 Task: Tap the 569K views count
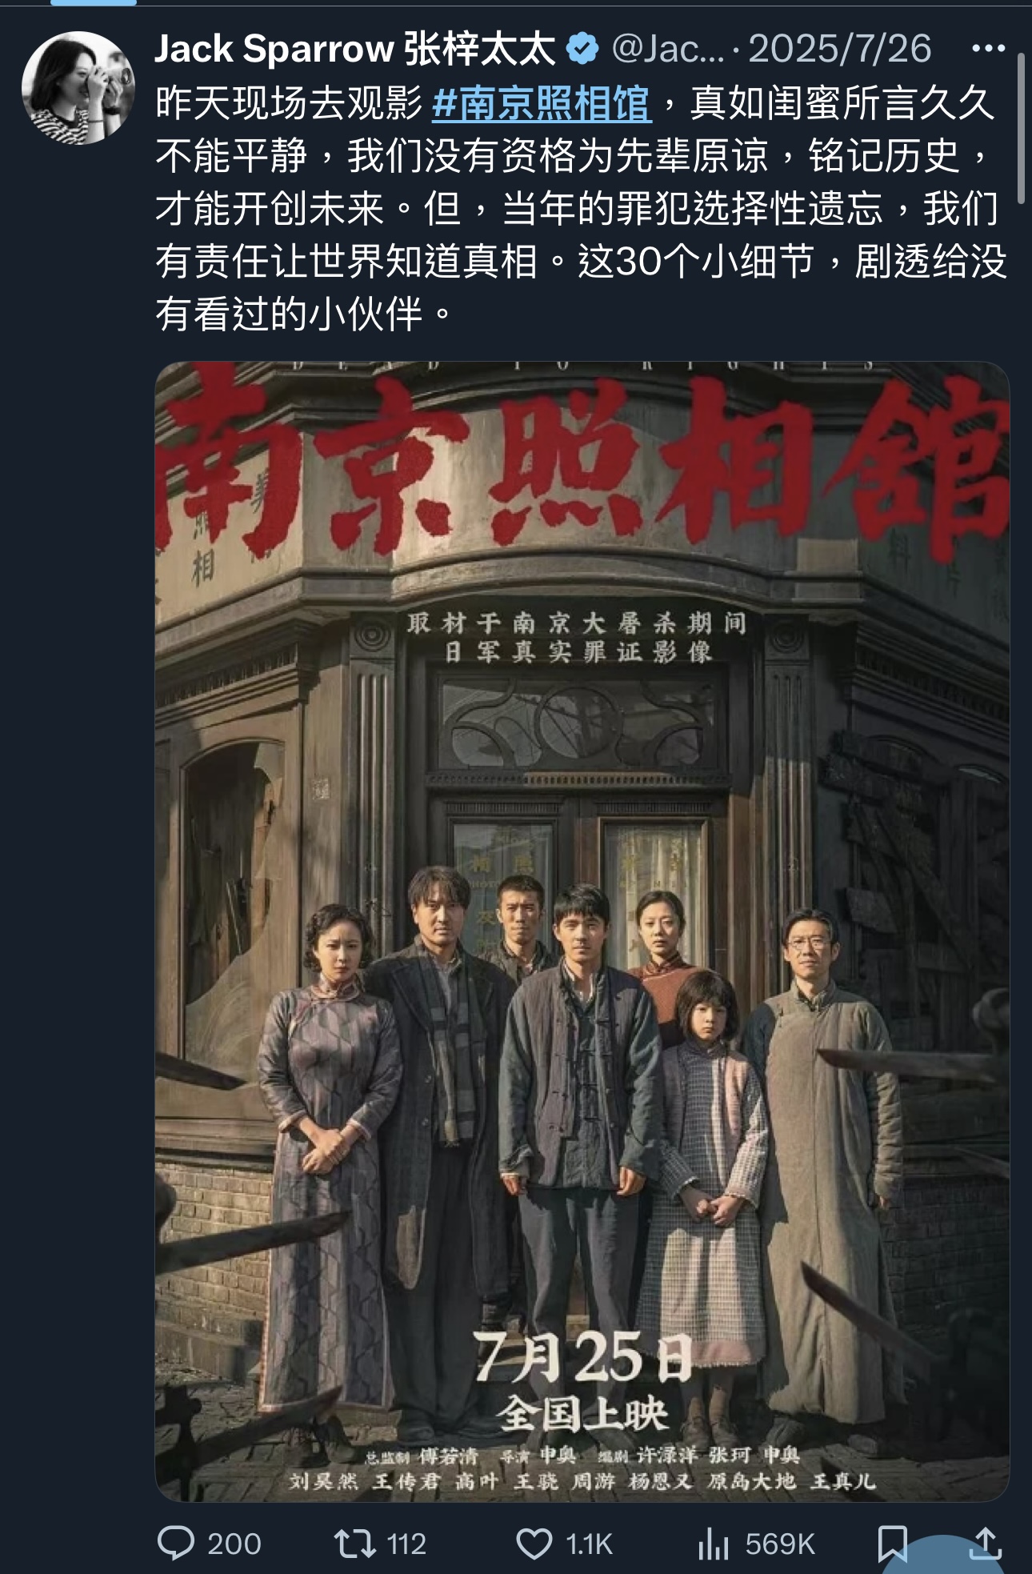click(x=780, y=1544)
